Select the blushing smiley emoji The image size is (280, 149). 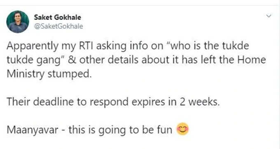coord(182,129)
